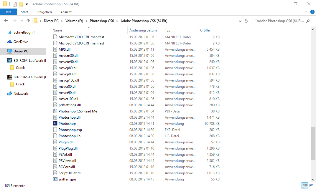Click the search box for this folder
This screenshot has height=189, width=316.
pos(282,21)
